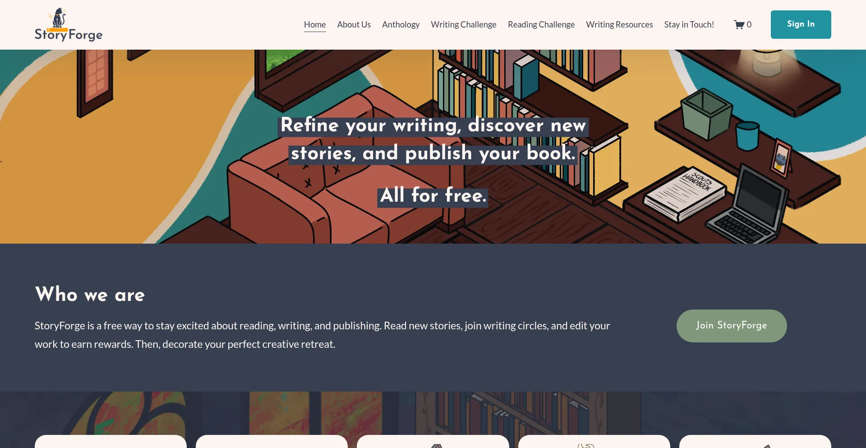The height and width of the screenshot is (448, 866).
Task: Click the Stay in Touch! link
Action: coord(689,25)
